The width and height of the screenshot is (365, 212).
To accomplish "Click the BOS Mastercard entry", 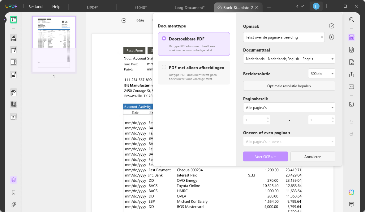I will (190, 207).
